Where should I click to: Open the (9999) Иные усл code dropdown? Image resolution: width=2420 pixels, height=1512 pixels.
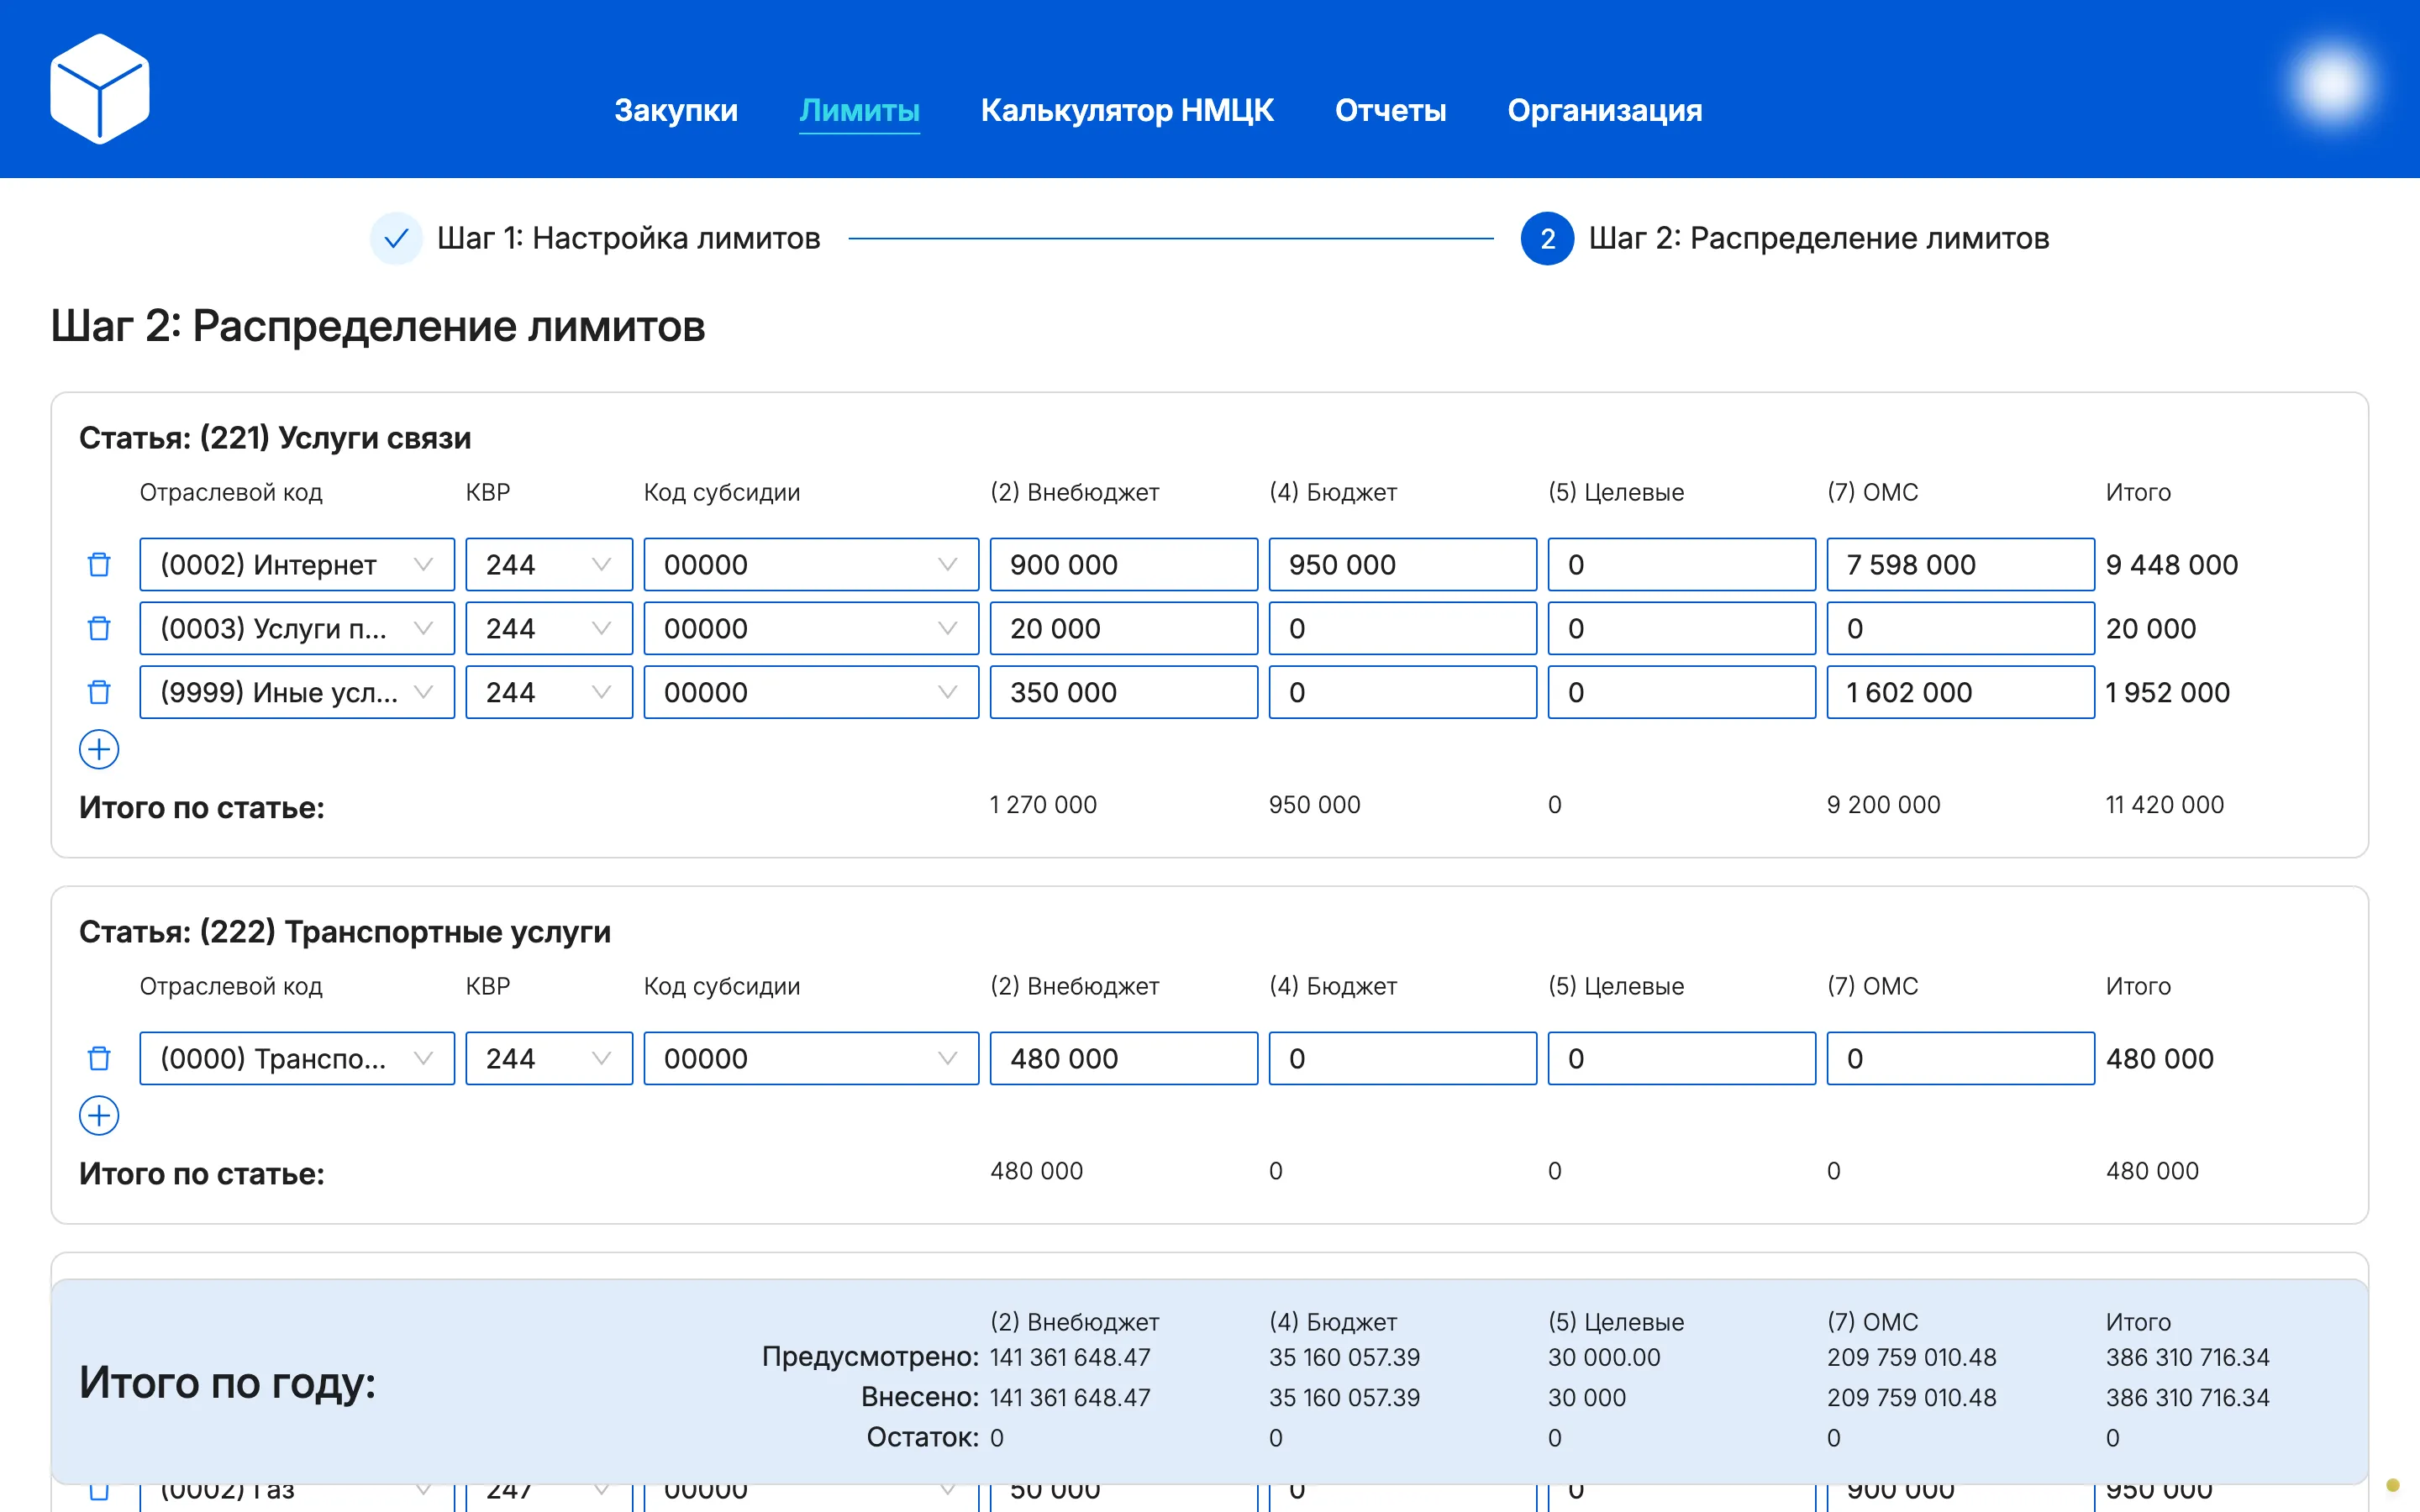pos(297,692)
